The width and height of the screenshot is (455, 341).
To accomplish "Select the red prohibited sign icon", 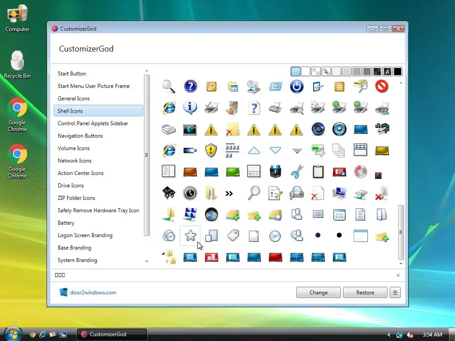I will point(382,87).
